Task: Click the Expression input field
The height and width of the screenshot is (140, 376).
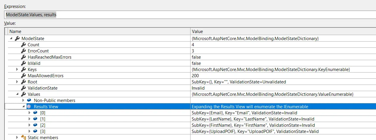Action: (x=189, y=15)
